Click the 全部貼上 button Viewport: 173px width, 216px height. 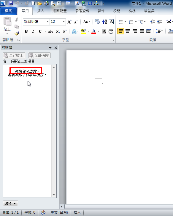click(14, 55)
